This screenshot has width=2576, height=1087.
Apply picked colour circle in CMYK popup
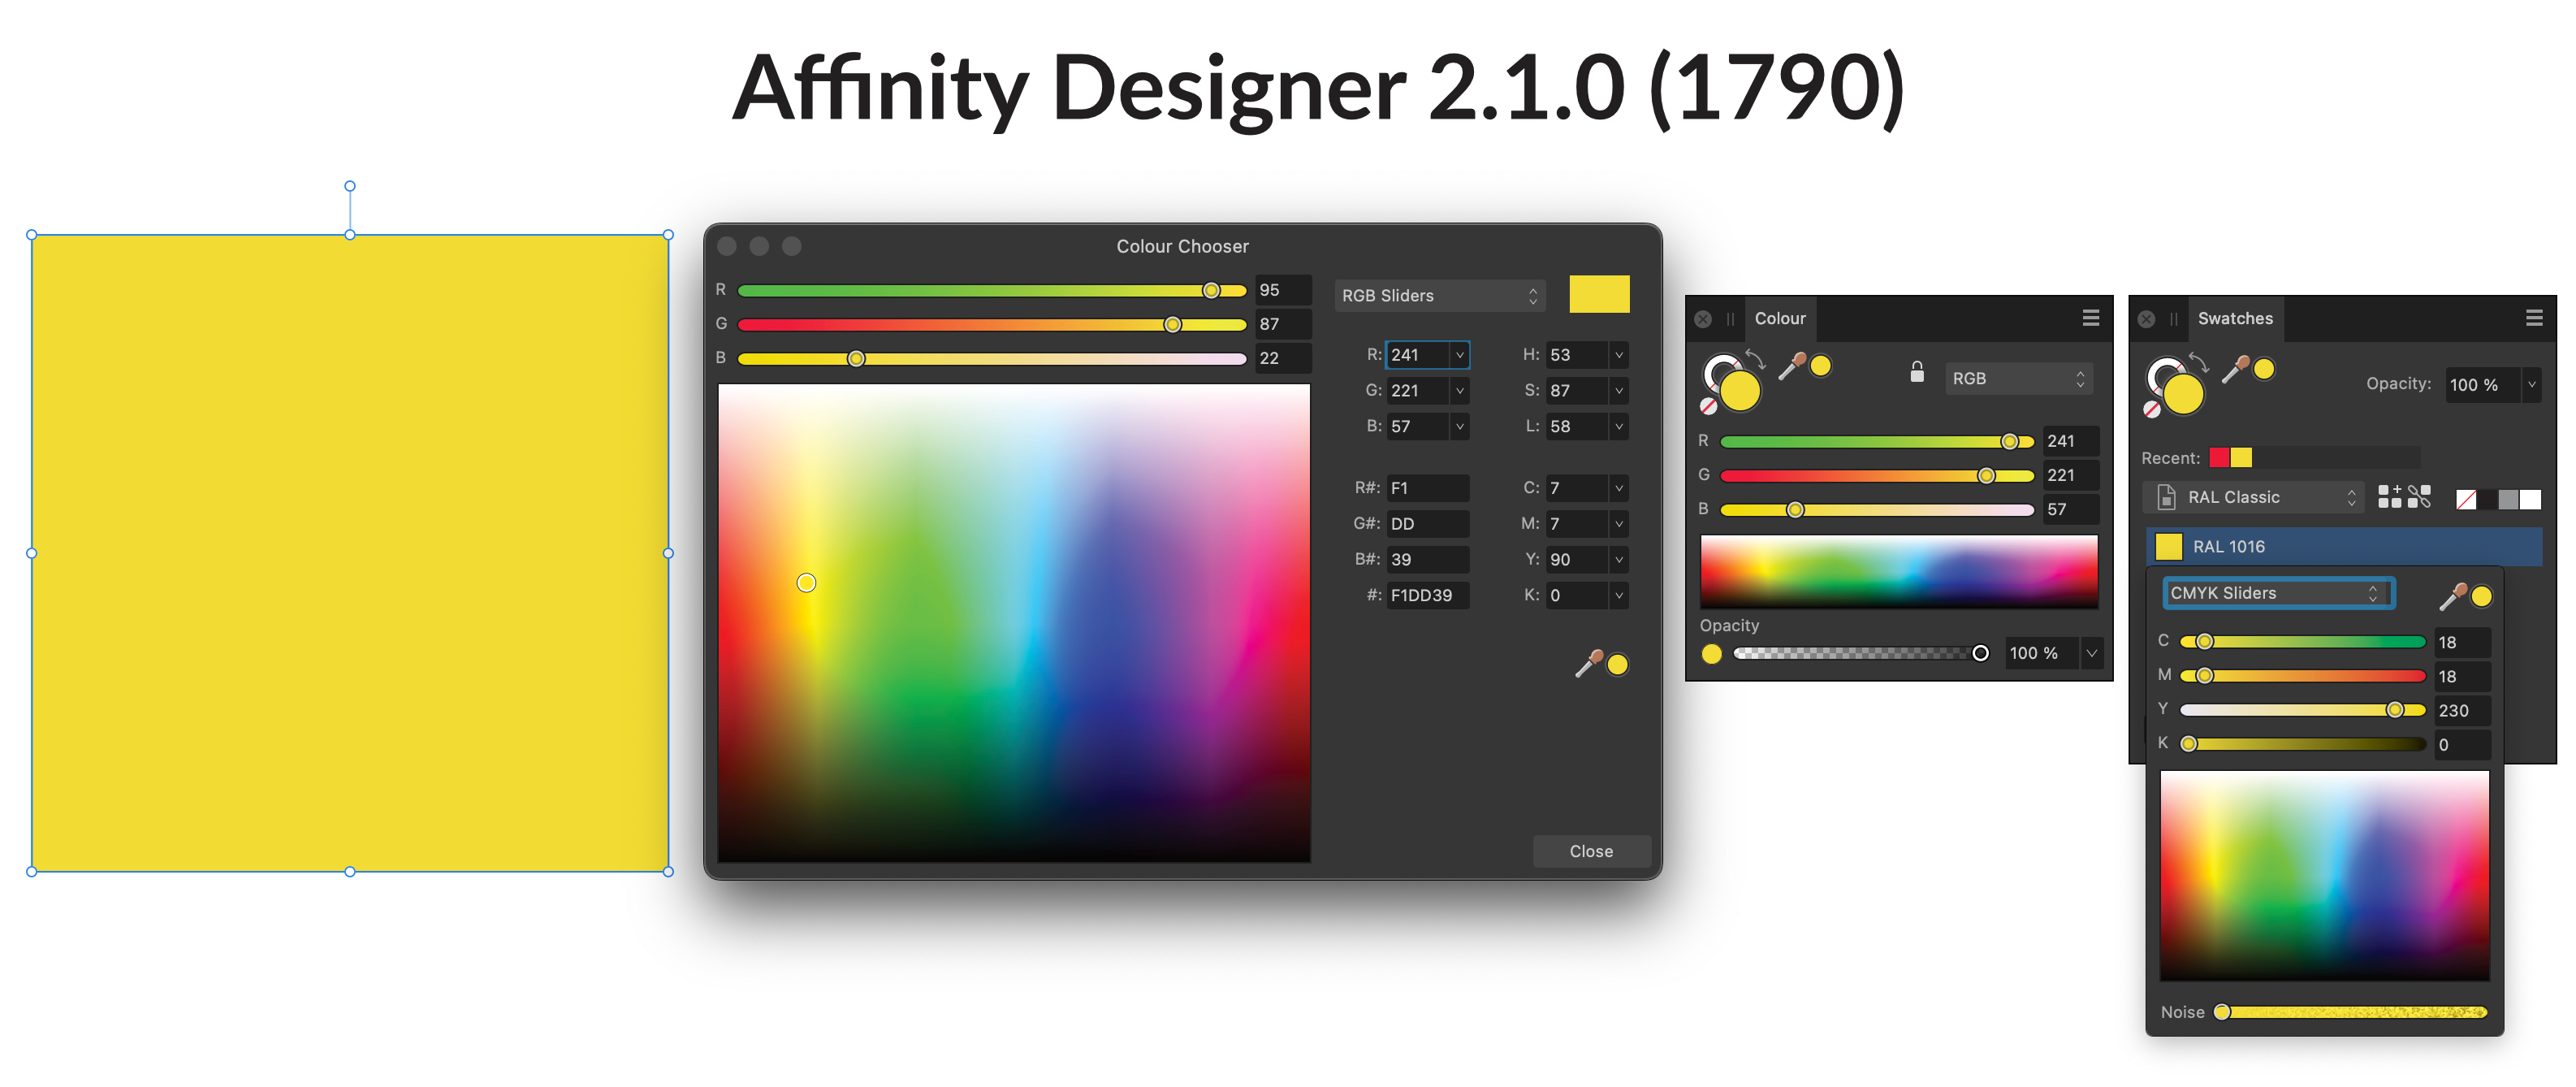2482,596
